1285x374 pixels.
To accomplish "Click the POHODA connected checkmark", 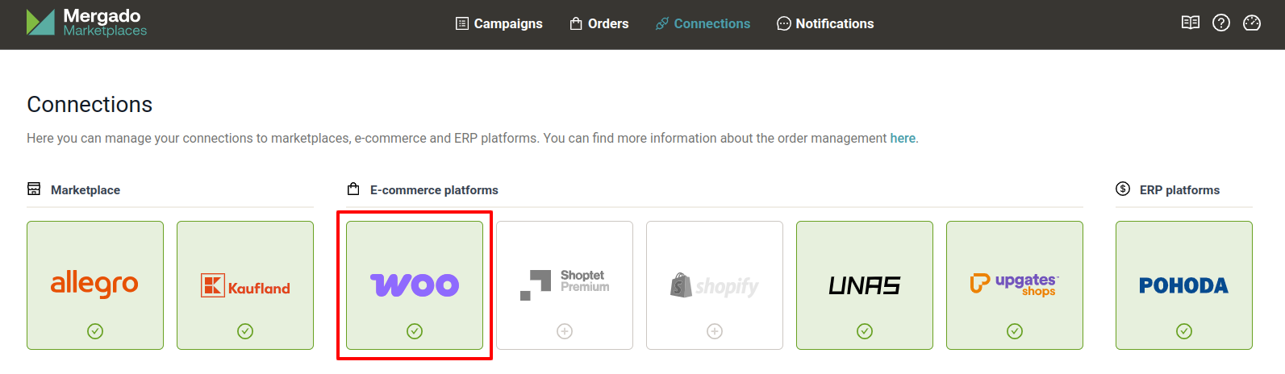I will (1184, 331).
